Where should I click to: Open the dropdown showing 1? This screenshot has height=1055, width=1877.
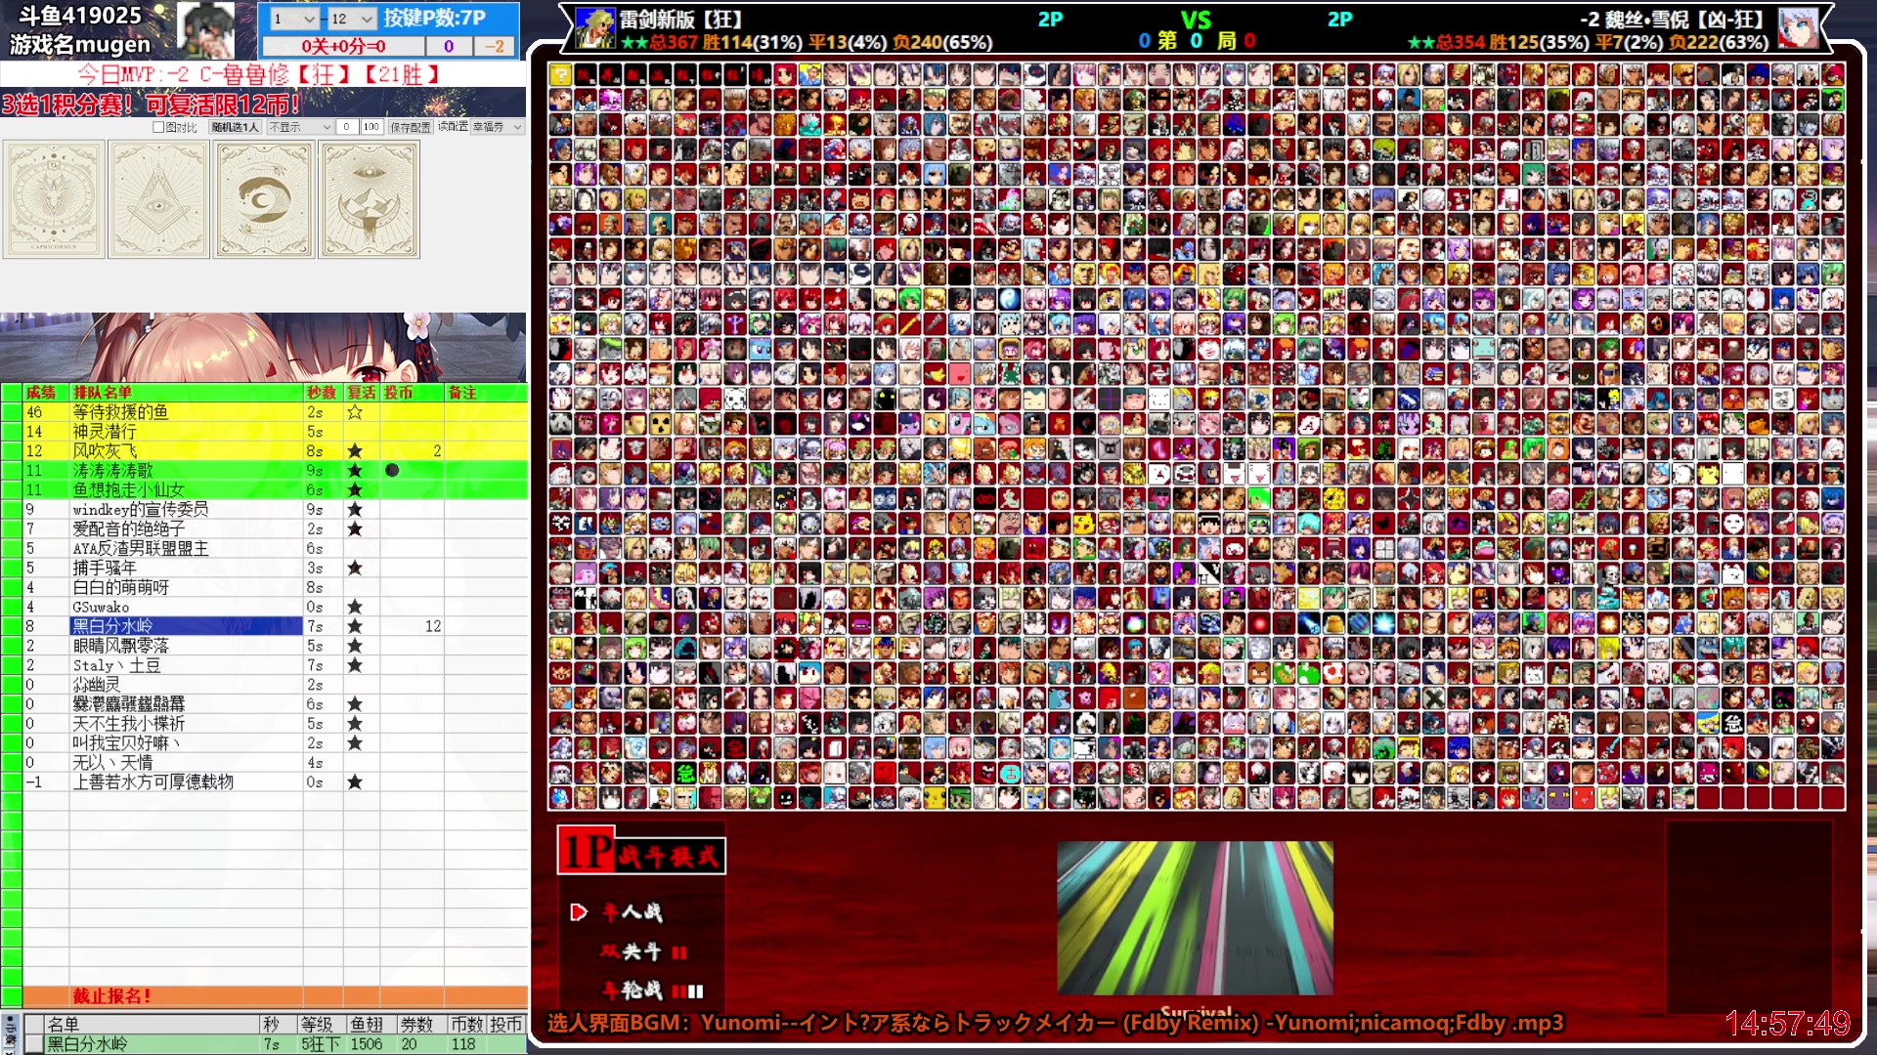point(294,19)
